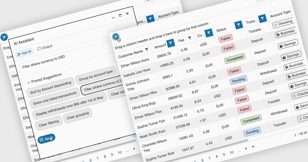Select page 8 in front grid pager
The image size is (308, 162).
(x=217, y=156)
